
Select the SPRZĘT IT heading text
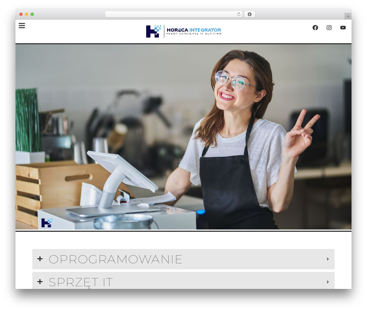(81, 282)
